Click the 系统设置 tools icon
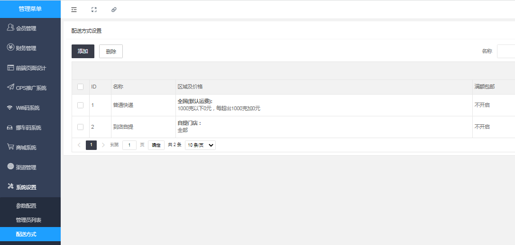The height and width of the screenshot is (245, 515). 10,187
